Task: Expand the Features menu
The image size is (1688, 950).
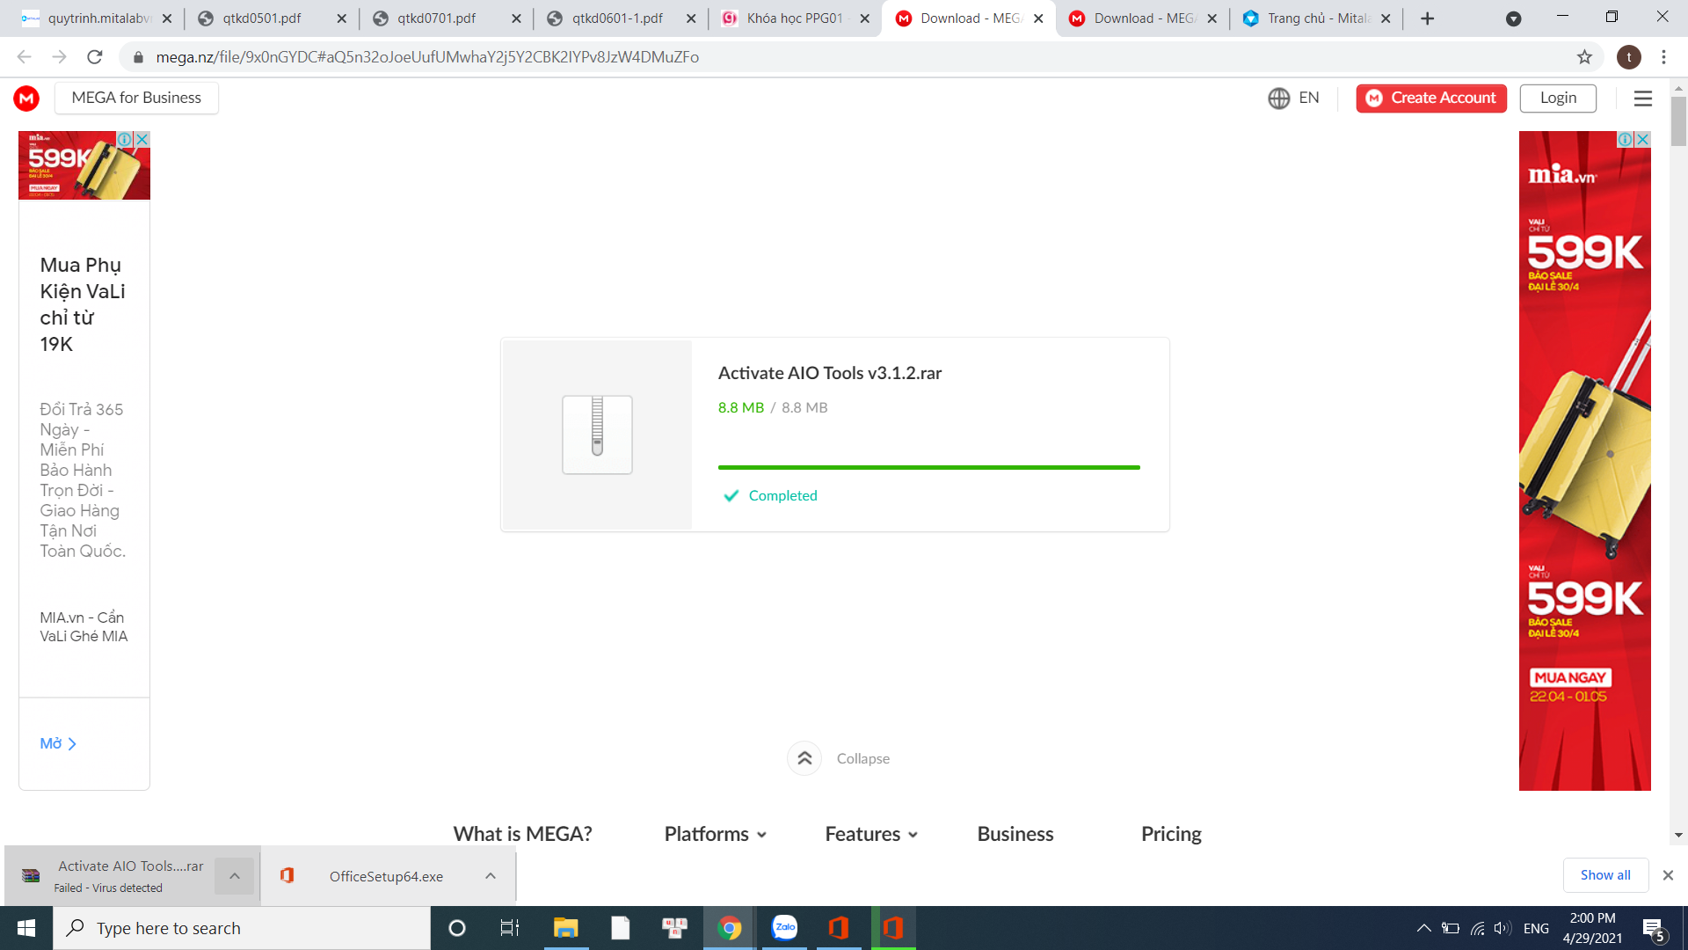Action: [871, 834]
